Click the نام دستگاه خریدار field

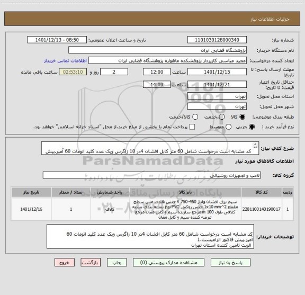158,50
